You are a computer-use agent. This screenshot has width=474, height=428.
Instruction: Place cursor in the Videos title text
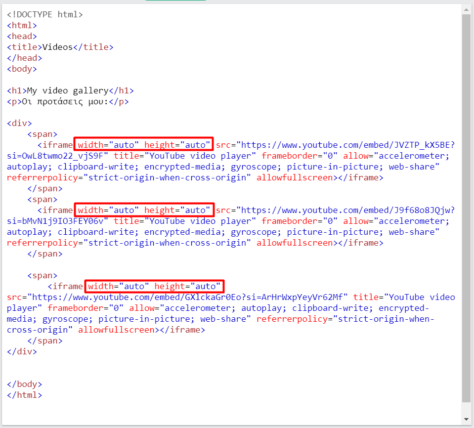(57, 47)
